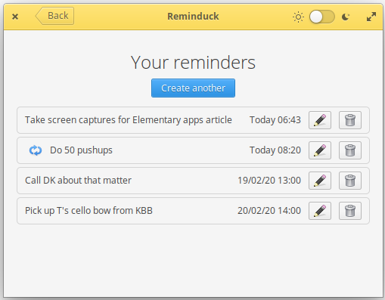This screenshot has height=300, width=385.
Task: Edit the screen captures reminder with pencil icon
Action: pyautogui.click(x=320, y=120)
